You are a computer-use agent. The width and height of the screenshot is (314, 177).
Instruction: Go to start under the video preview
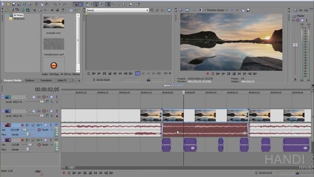coord(239,74)
